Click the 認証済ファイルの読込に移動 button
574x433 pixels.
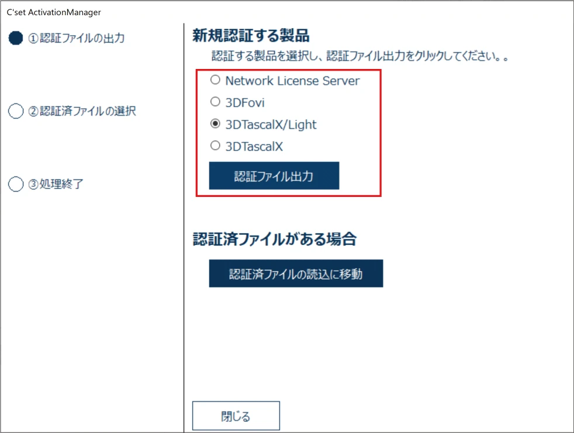296,273
